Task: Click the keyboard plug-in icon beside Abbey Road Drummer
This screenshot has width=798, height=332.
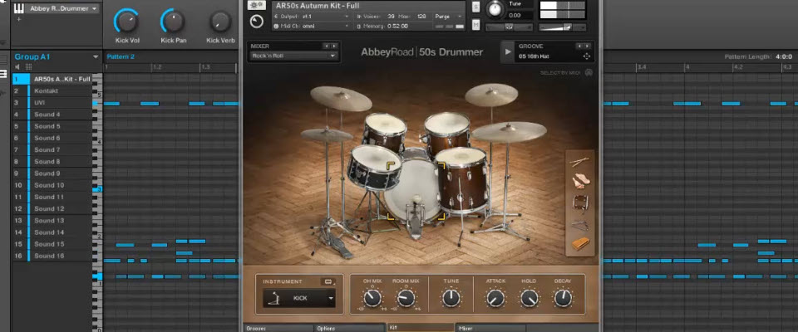Action: [x=18, y=8]
